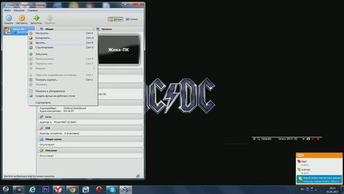Toggle the Детали view button
The image size is (344, 194).
(x=116, y=19)
